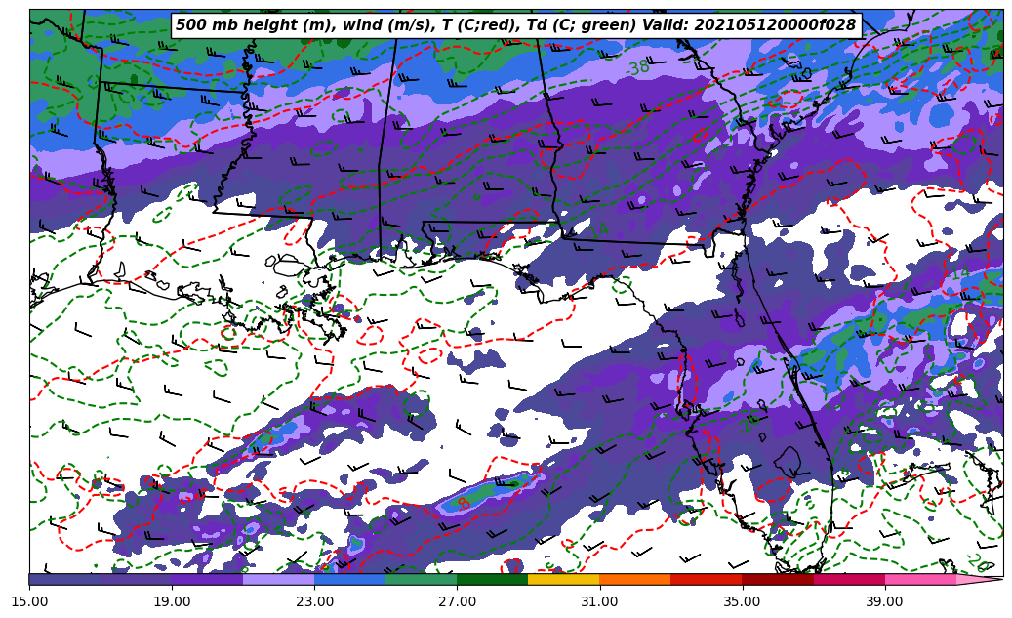Click the 27.00 colorbar tick label
This screenshot has height=618, width=1012.
point(457,601)
